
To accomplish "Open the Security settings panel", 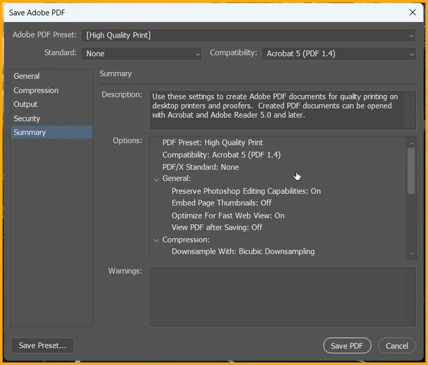I will pyautogui.click(x=27, y=118).
